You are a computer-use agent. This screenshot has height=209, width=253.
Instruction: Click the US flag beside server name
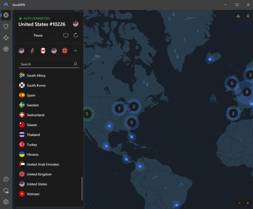(x=76, y=24)
